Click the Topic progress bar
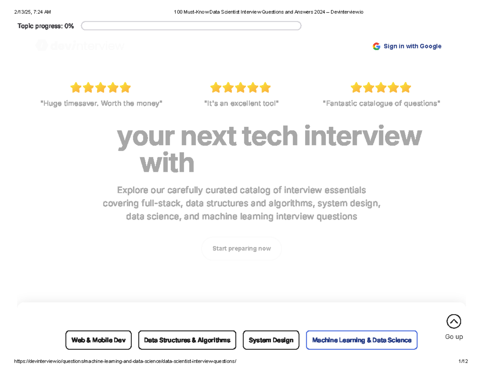 (x=191, y=25)
